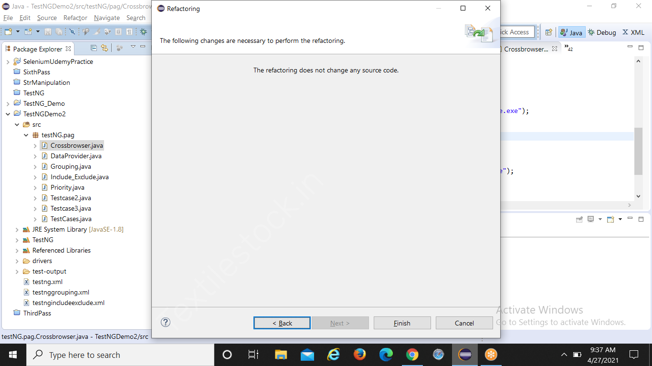The height and width of the screenshot is (366, 652).
Task: Click Collapse All in Package Explorer
Action: click(94, 48)
